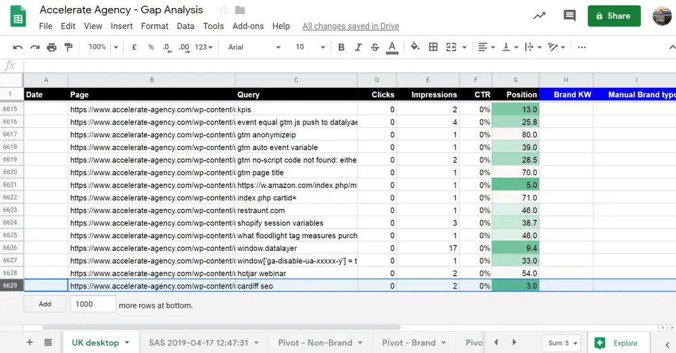Click the formula bar input

click(349, 66)
